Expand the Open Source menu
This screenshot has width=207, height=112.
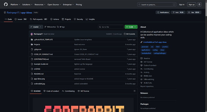coord(54,4)
